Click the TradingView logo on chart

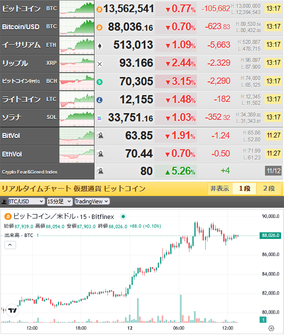(x=13, y=310)
